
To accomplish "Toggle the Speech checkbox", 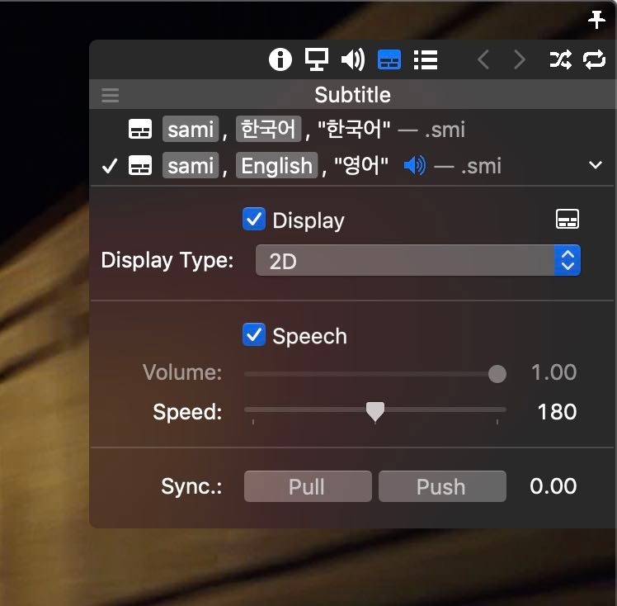I will (254, 334).
